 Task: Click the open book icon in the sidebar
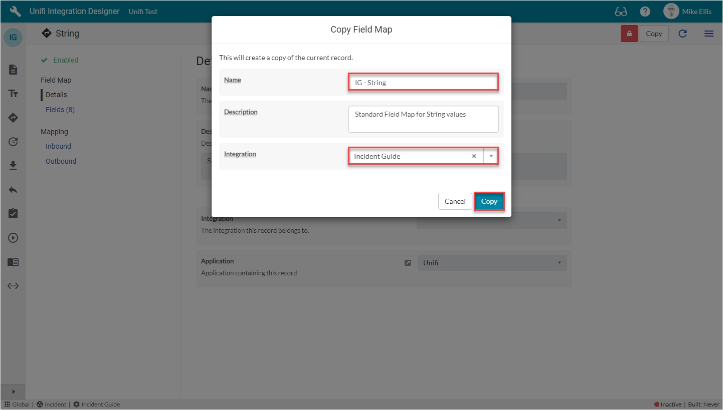point(13,262)
